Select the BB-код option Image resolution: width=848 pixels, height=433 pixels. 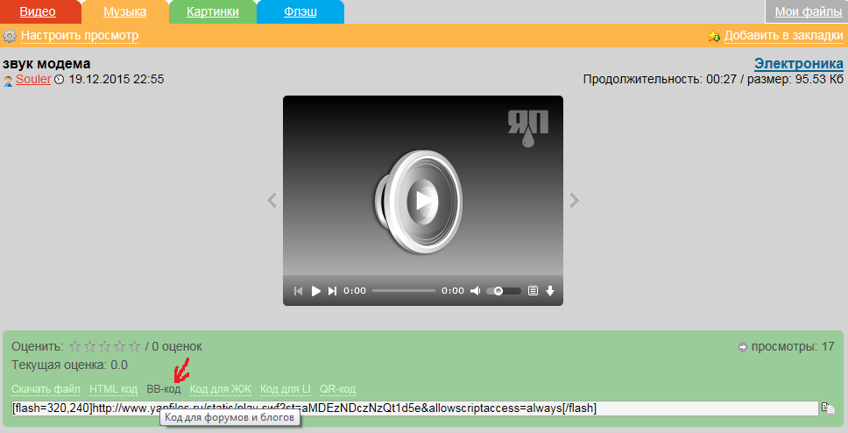click(x=163, y=389)
